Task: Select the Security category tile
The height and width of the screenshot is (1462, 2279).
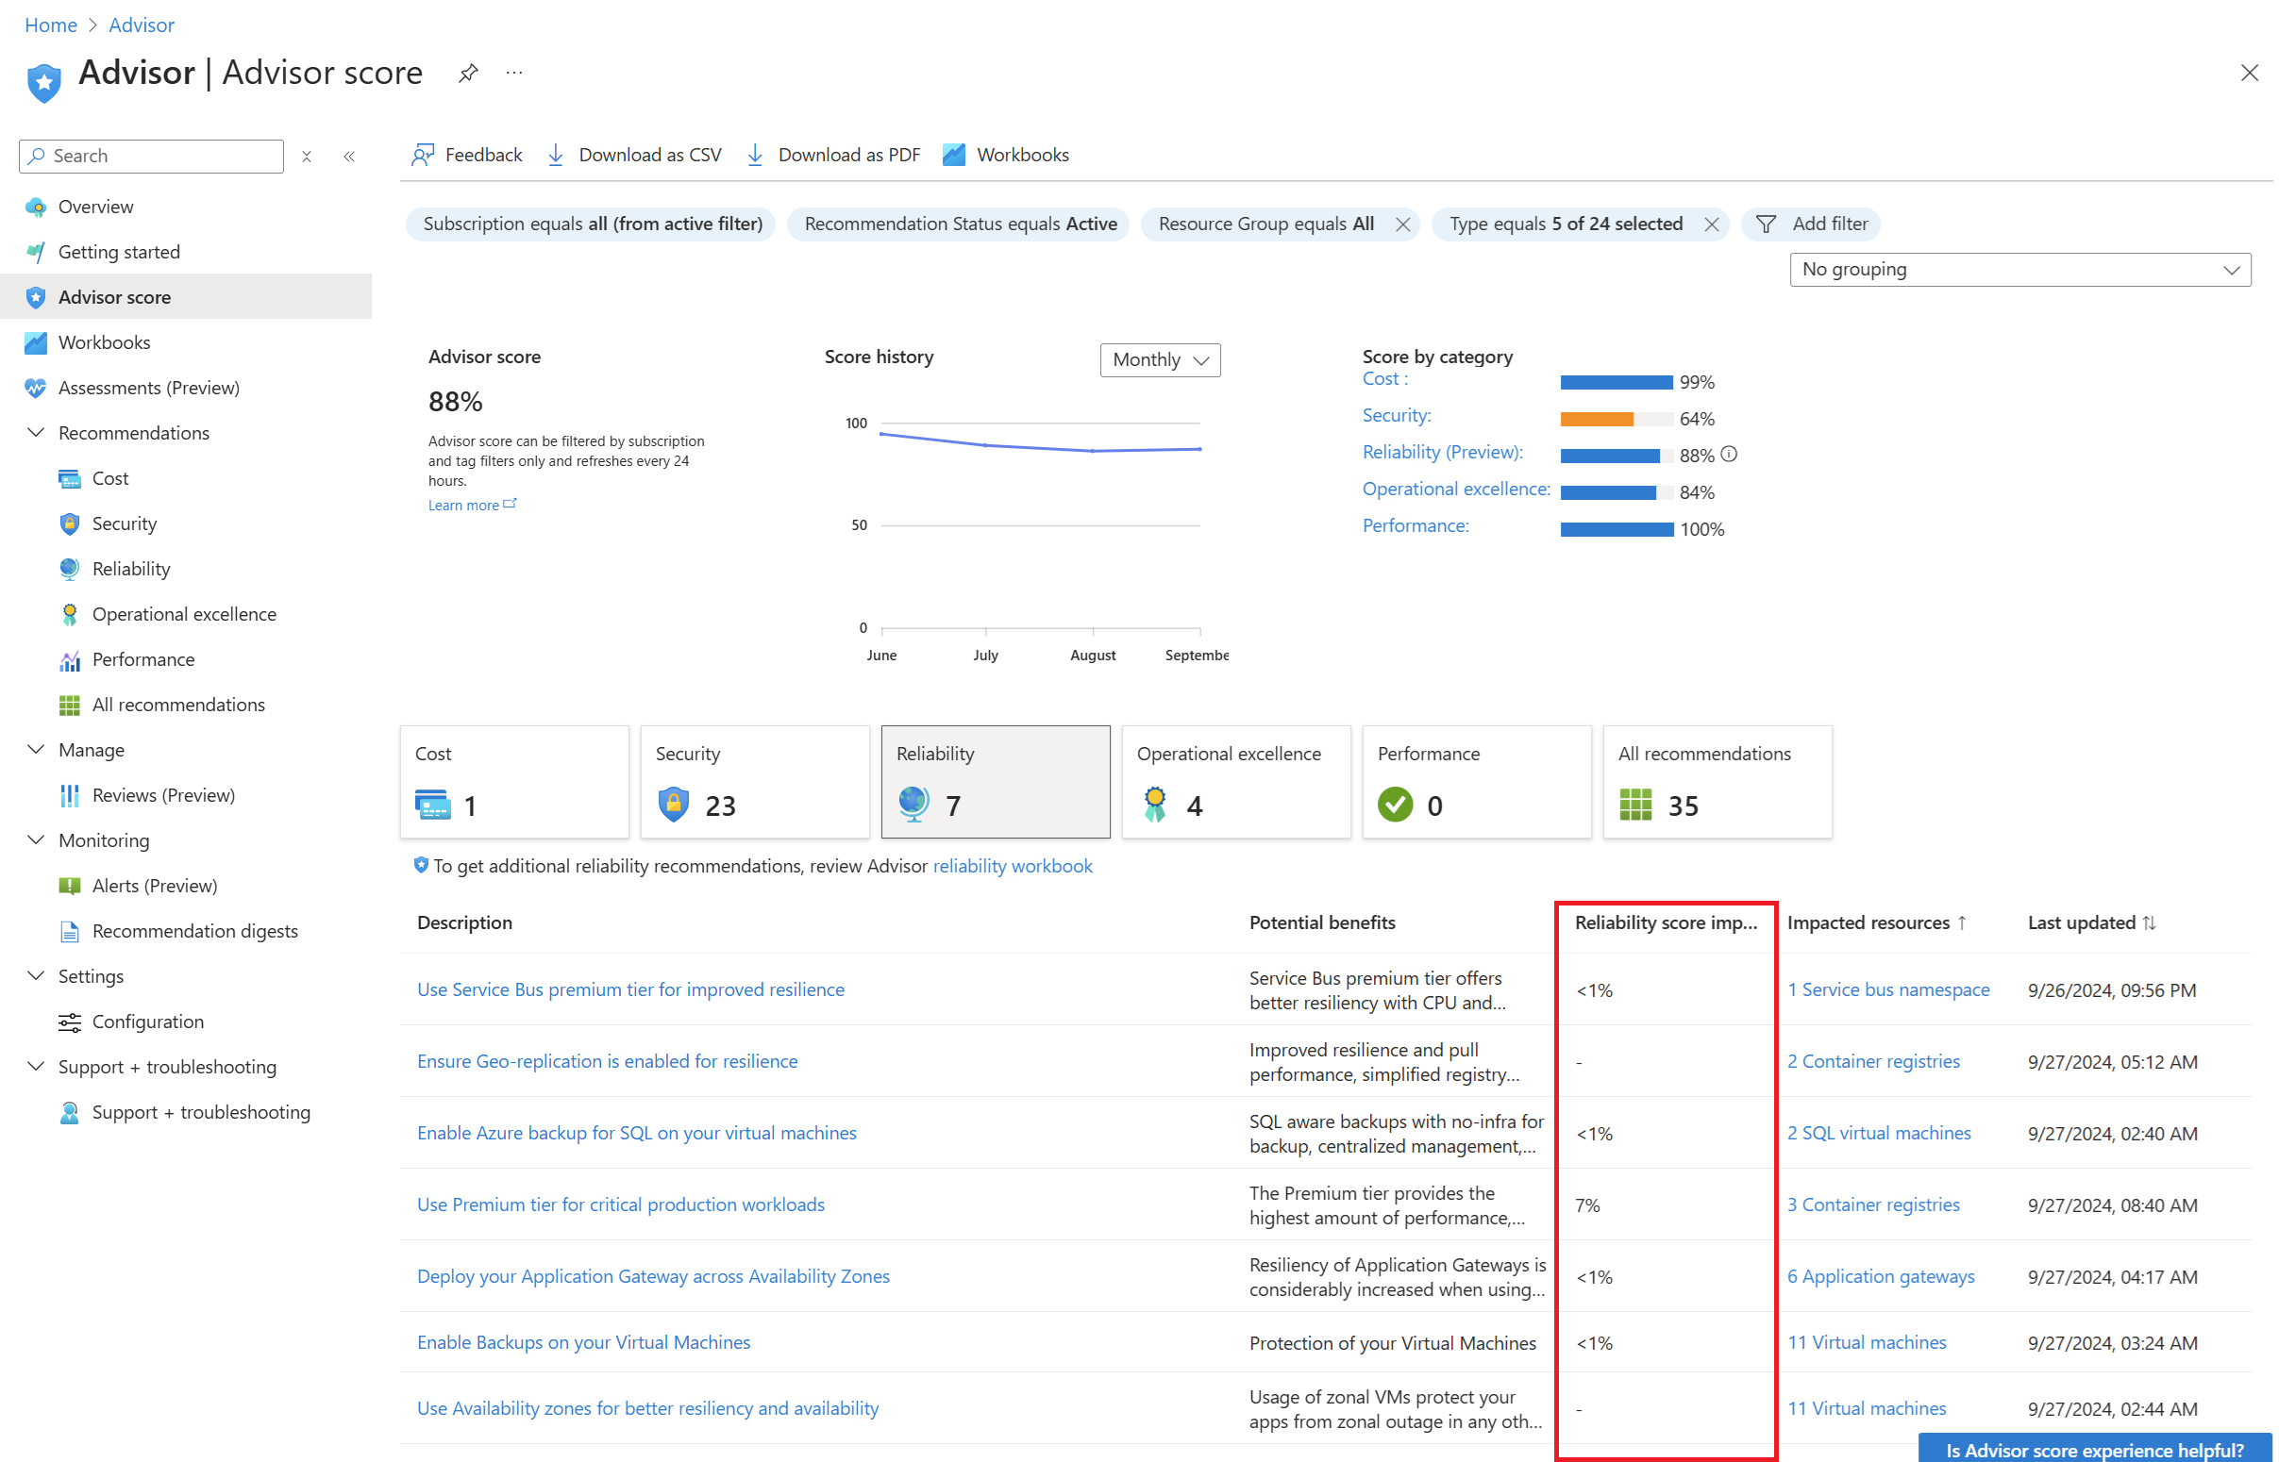Action: tap(755, 782)
